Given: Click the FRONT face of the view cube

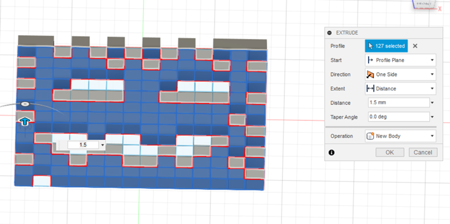Looking at the screenshot, I should click(424, 3).
